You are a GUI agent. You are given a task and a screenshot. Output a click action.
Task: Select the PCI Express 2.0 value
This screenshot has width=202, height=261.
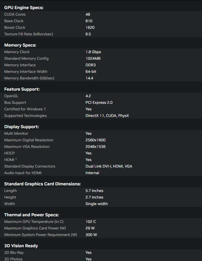click(99, 103)
